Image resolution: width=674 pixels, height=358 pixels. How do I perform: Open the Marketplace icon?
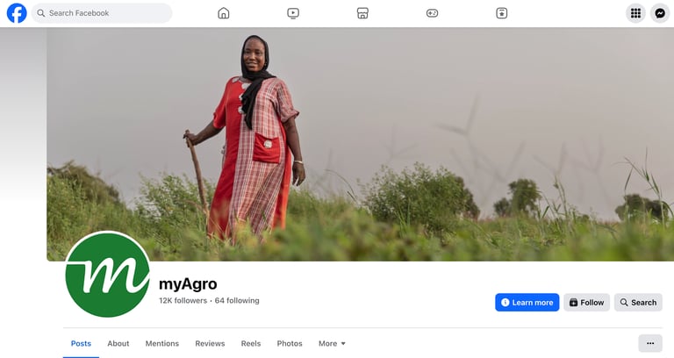(362, 13)
